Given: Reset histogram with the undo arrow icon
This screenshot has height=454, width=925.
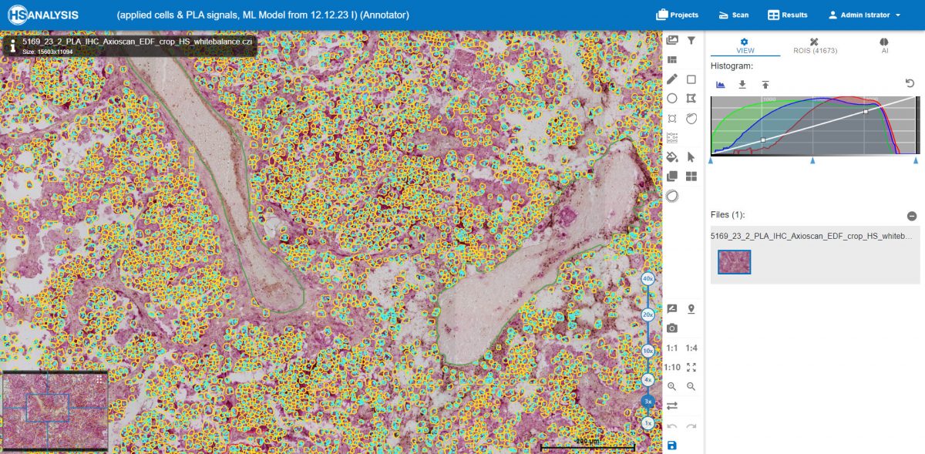Looking at the screenshot, I should pos(910,83).
